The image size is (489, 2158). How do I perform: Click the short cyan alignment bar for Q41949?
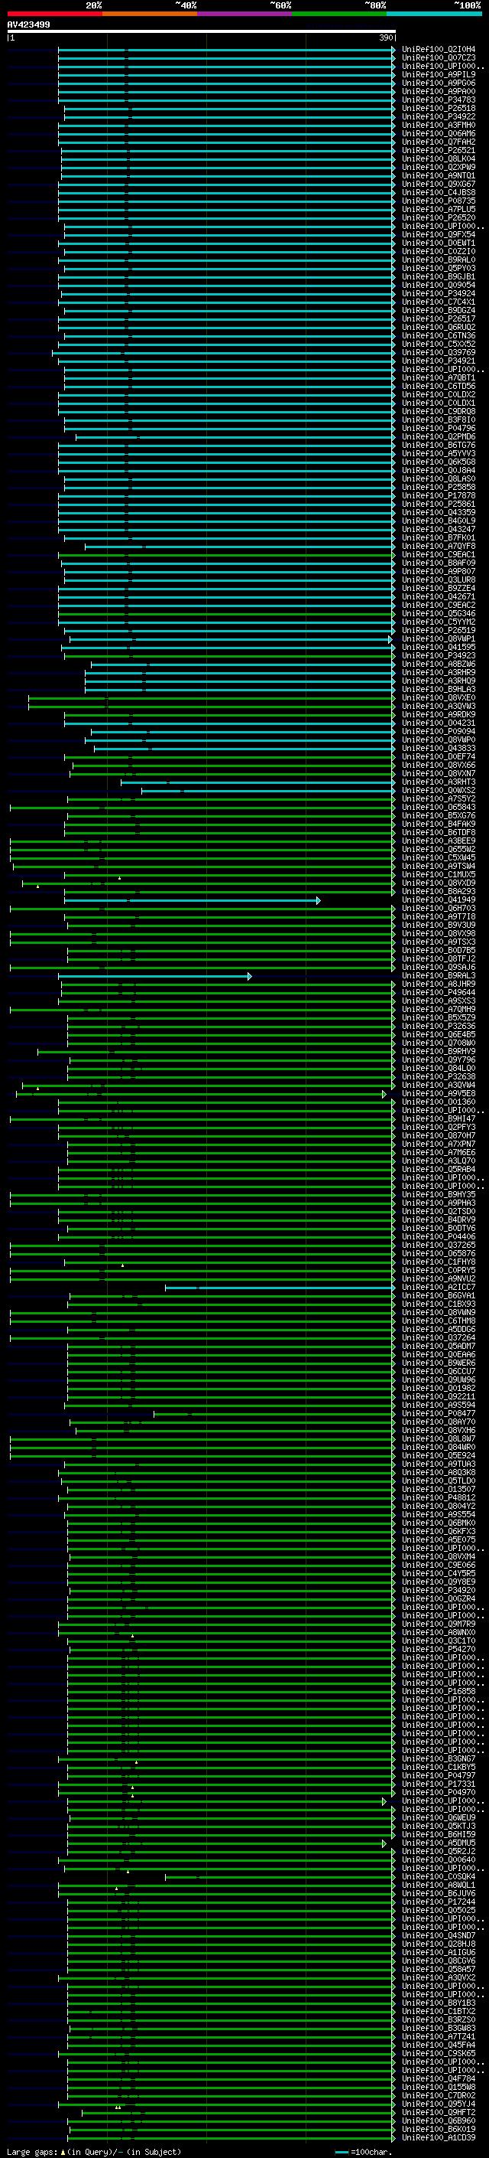click(193, 900)
